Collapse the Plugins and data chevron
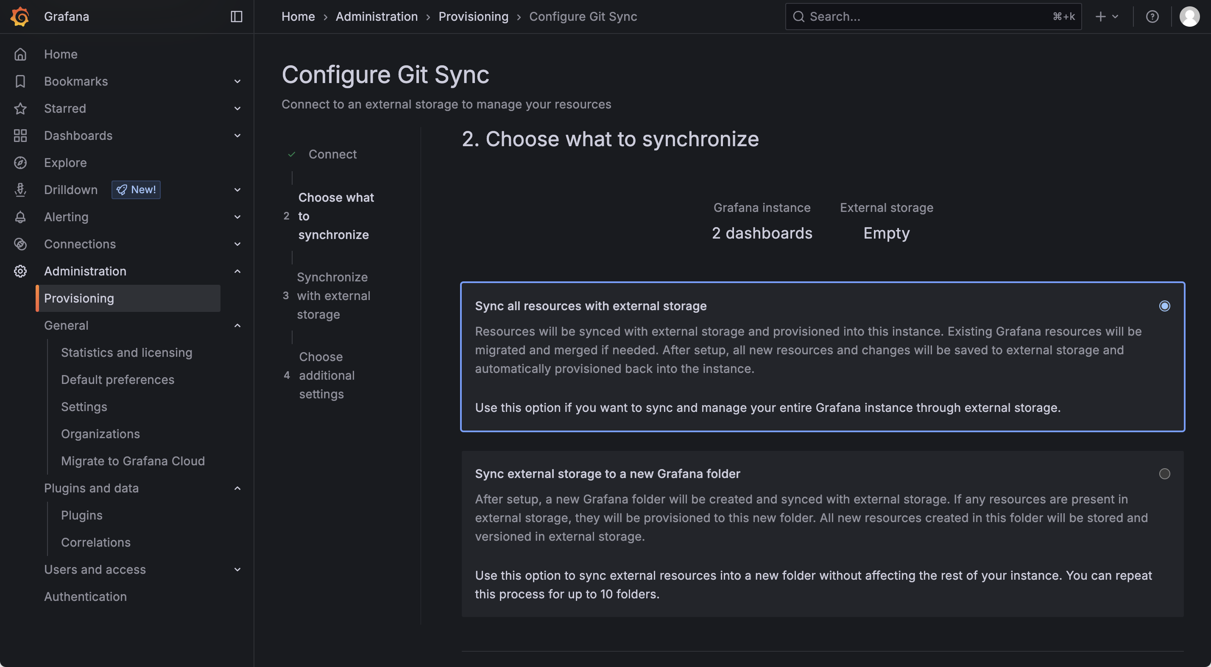1211x667 pixels. point(237,489)
